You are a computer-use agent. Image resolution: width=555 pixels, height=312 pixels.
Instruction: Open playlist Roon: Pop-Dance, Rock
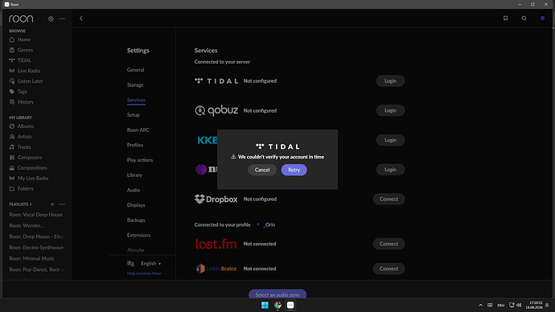point(36,269)
